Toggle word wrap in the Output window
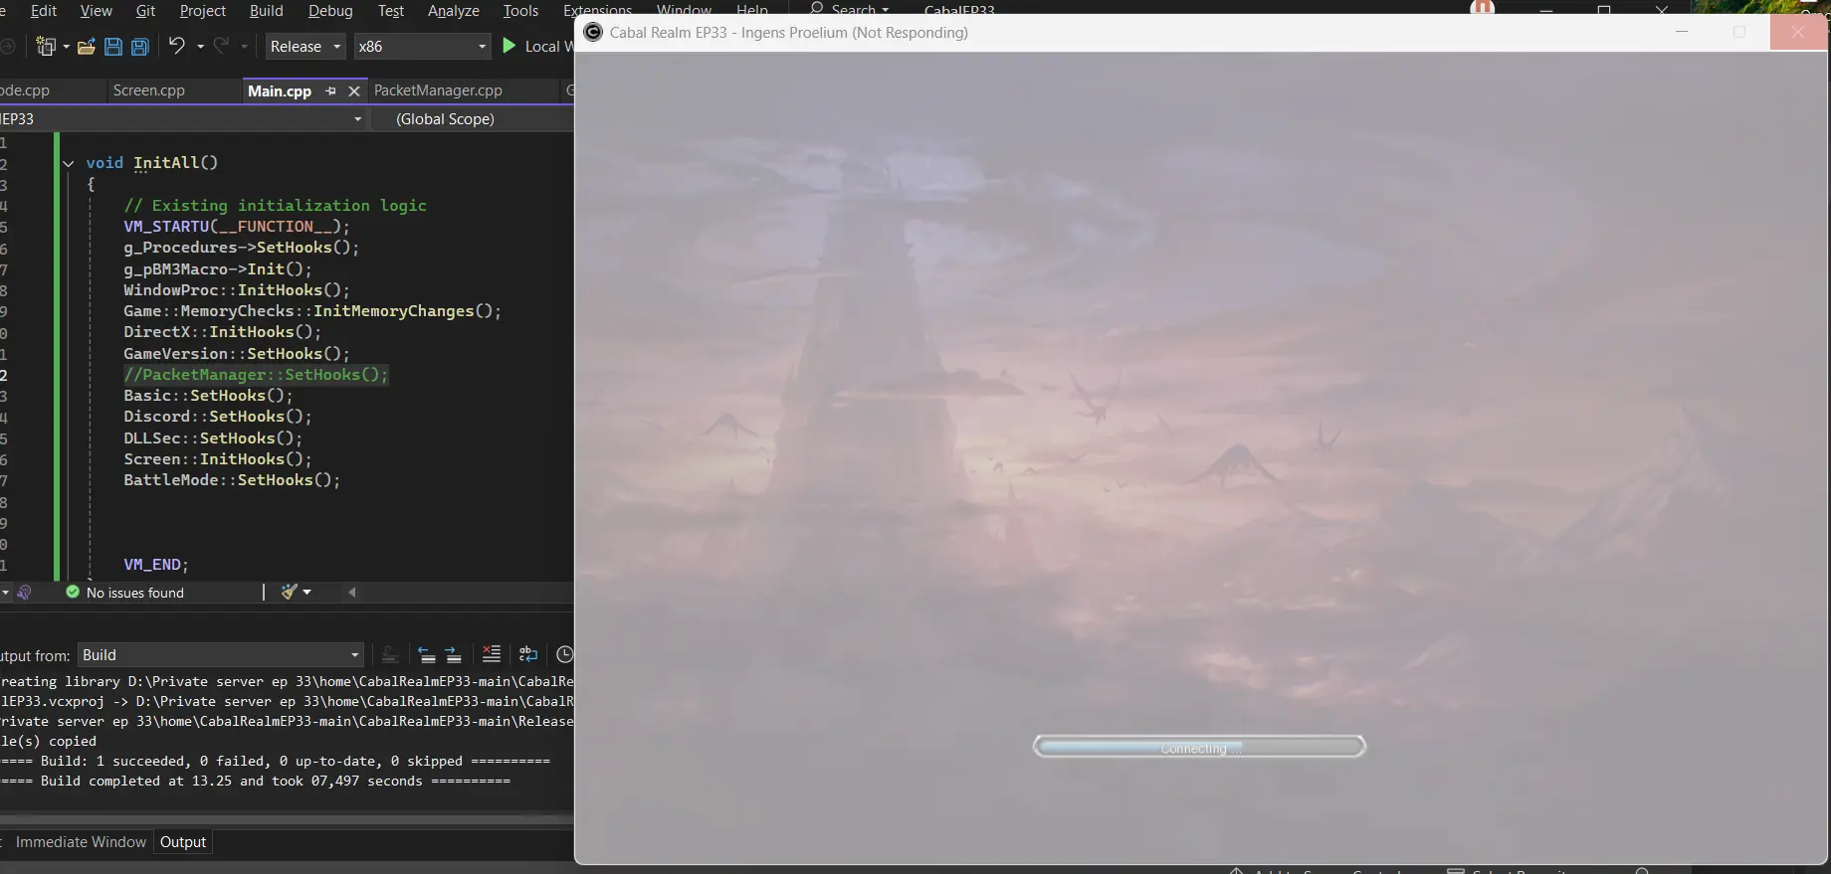 click(528, 654)
